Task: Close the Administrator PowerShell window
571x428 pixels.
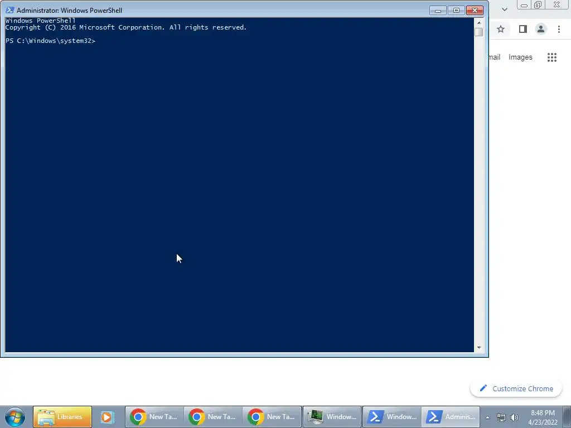Action: click(x=475, y=11)
